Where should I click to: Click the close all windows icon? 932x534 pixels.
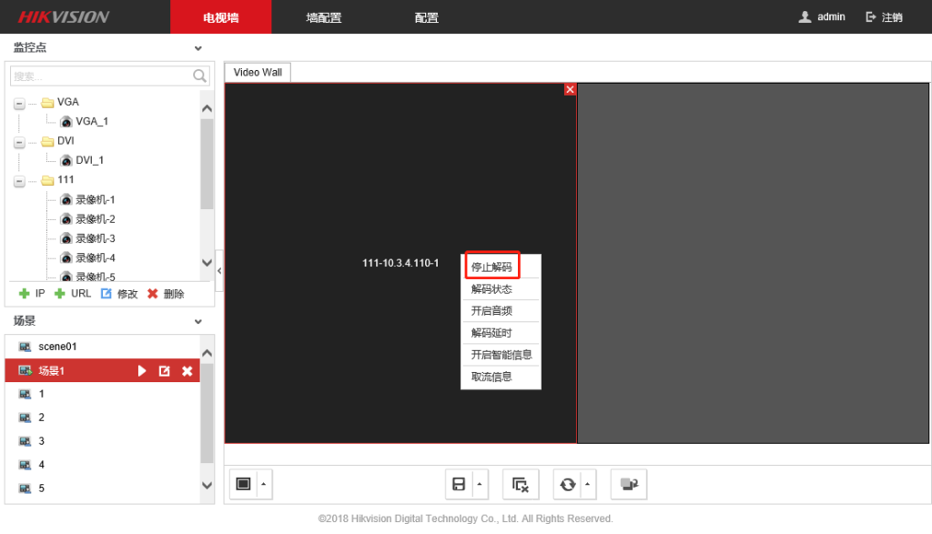(x=521, y=485)
